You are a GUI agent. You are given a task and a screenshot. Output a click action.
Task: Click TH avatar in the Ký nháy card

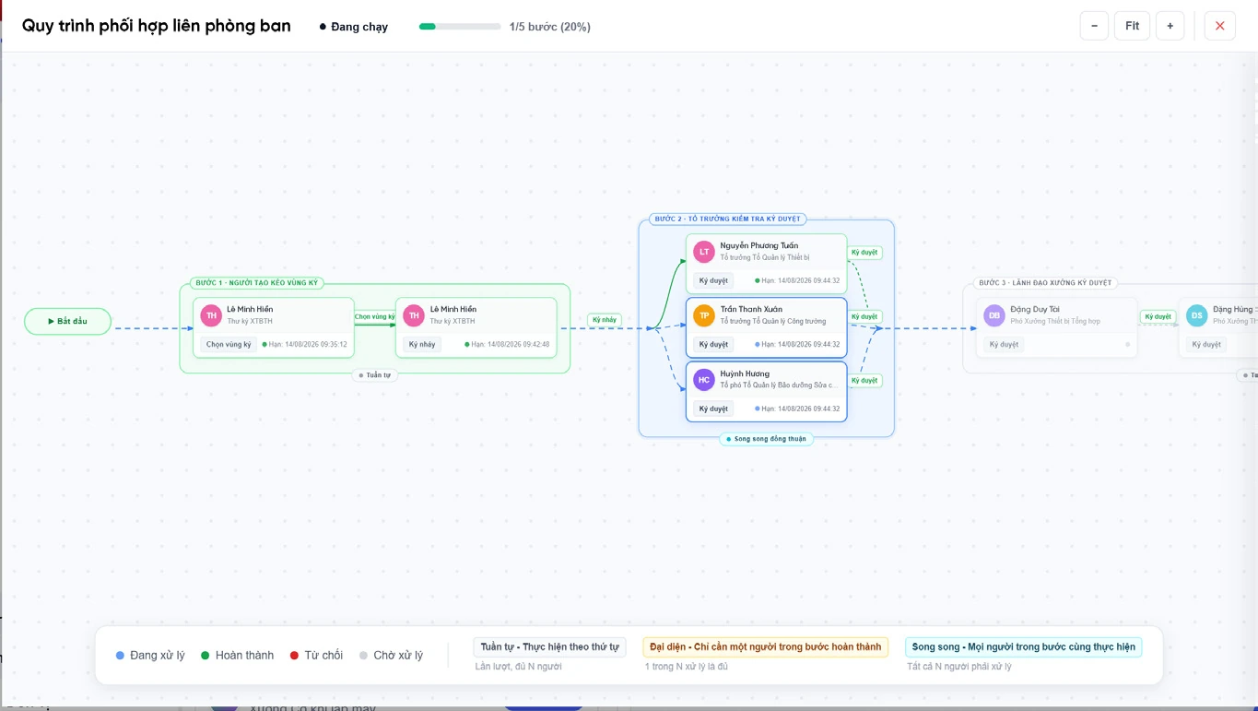coord(414,315)
